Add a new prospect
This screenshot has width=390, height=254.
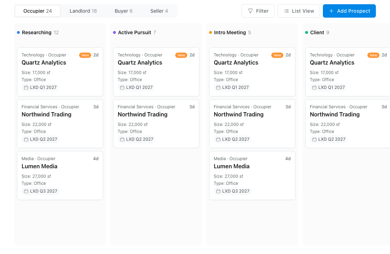click(x=349, y=11)
